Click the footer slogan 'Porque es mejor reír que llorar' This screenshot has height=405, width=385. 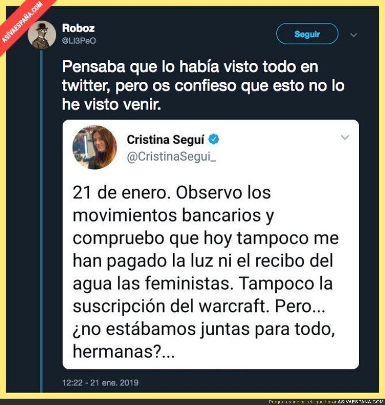(x=303, y=402)
